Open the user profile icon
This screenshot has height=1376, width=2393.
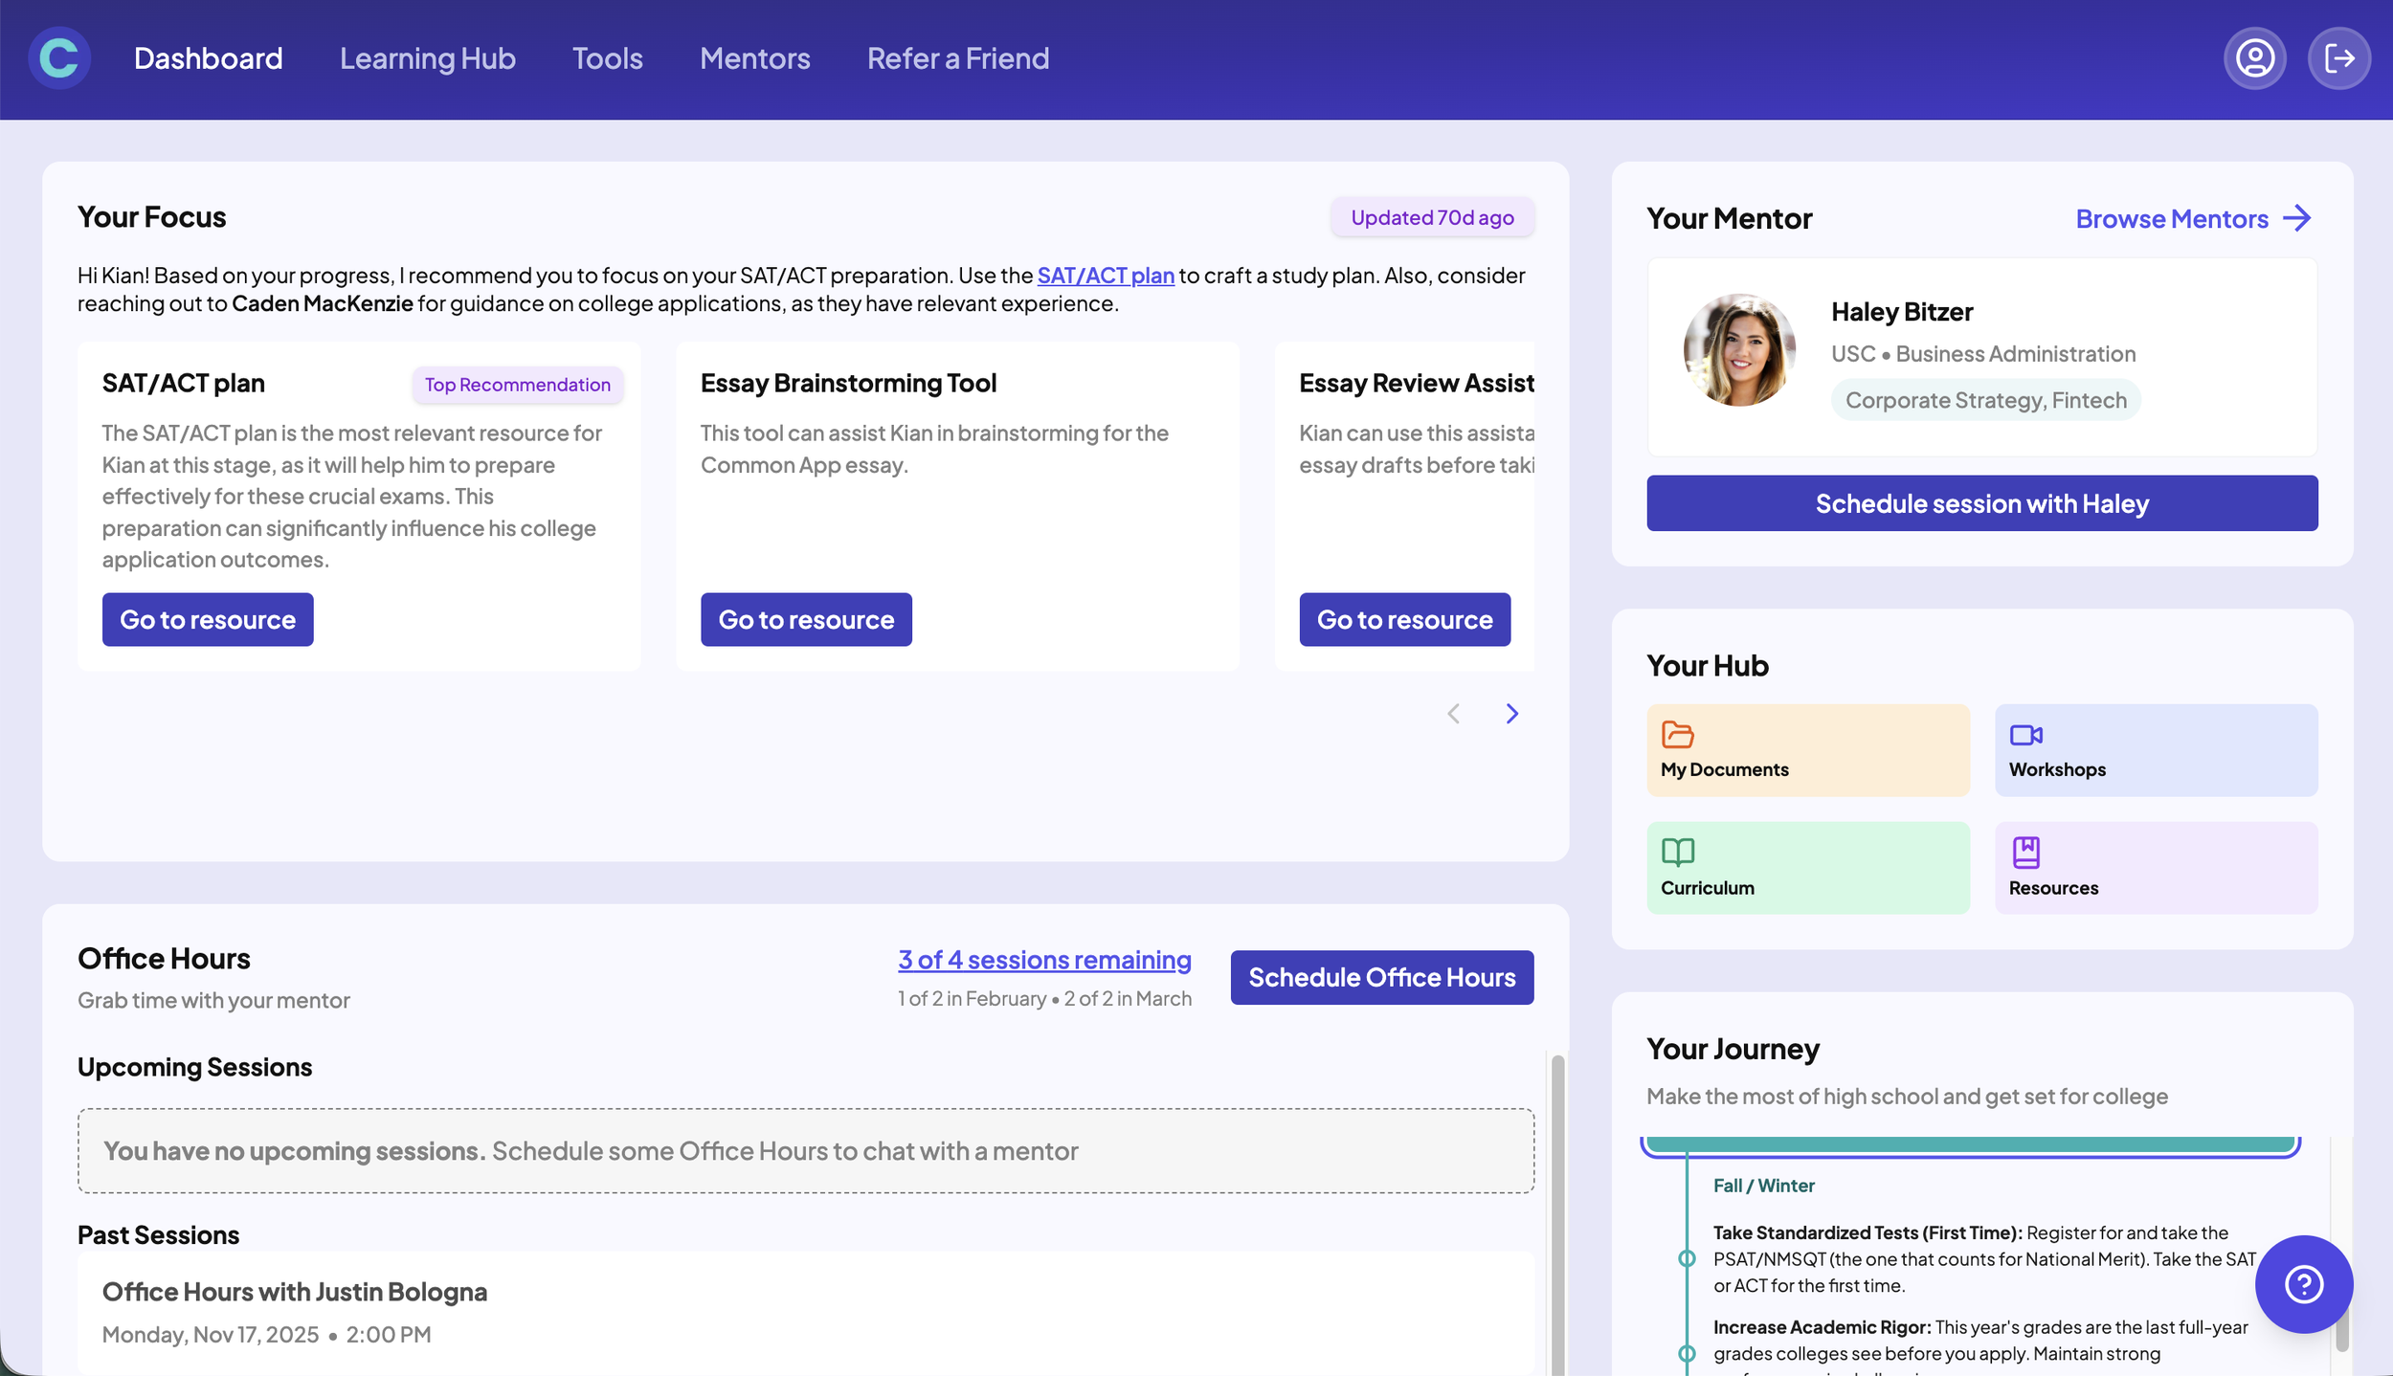[2254, 58]
